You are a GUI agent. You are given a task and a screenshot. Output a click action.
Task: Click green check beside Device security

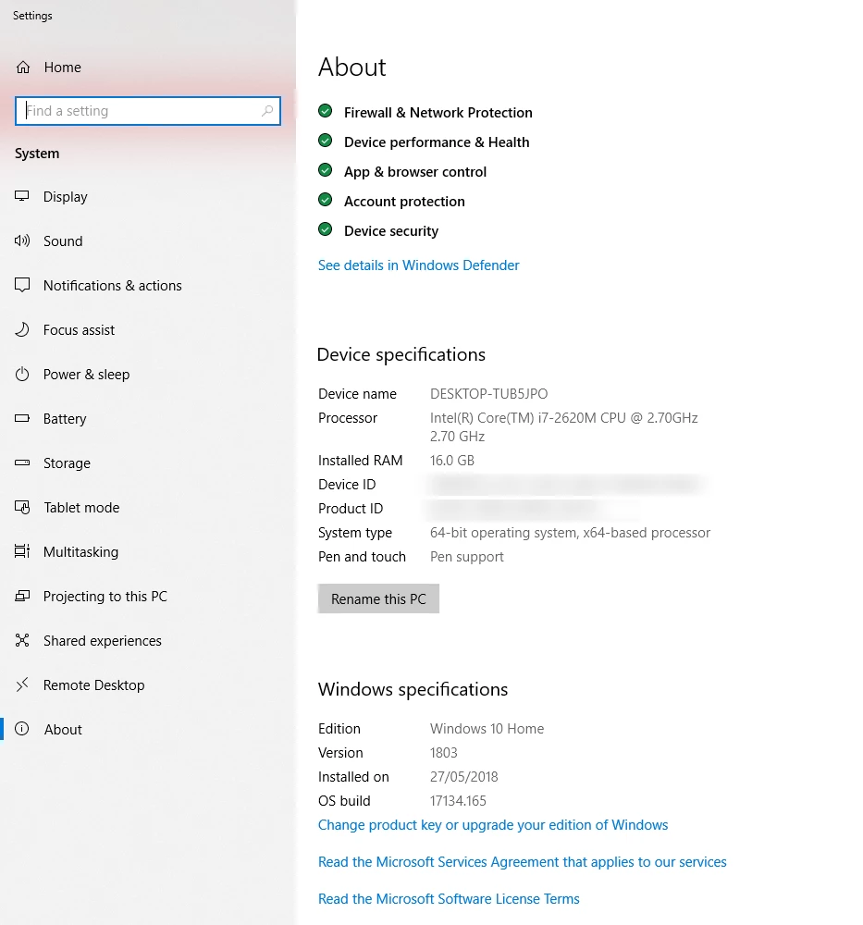click(325, 229)
